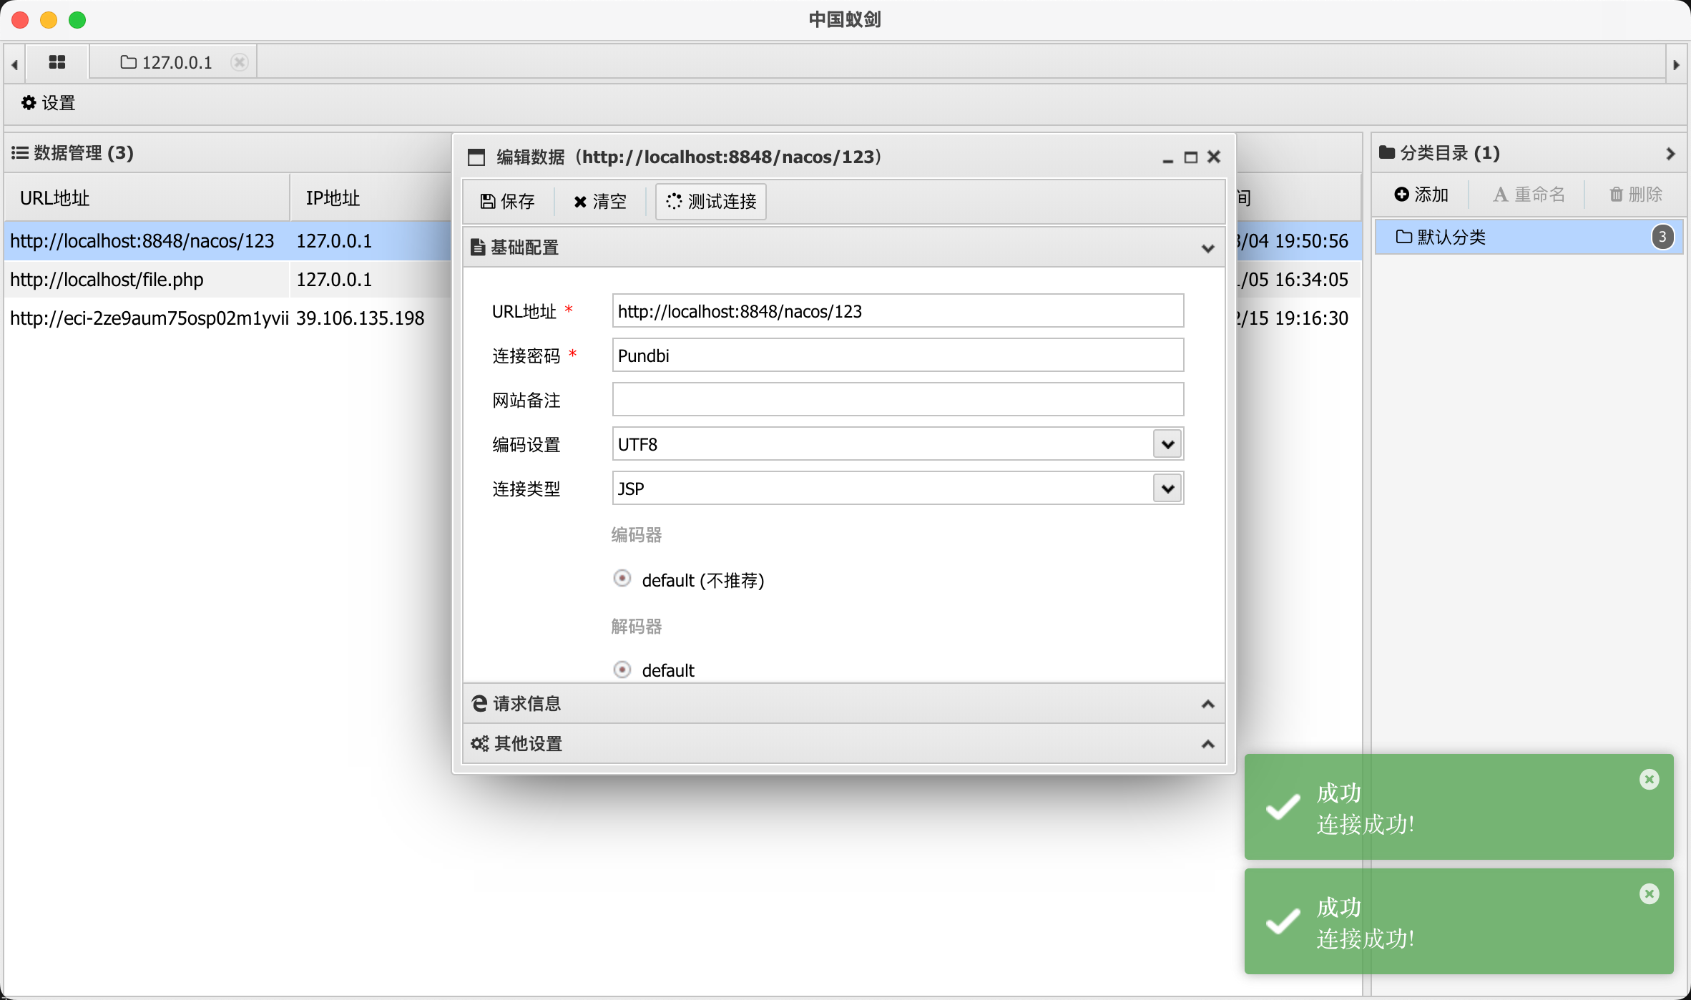Select the 默认分类 category
Screen dimensions: 1691x1000
(1529, 237)
